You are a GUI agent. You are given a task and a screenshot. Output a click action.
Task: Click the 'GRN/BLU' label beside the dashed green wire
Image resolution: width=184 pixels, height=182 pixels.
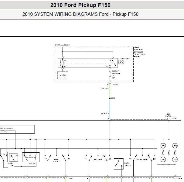click(x=104, y=89)
